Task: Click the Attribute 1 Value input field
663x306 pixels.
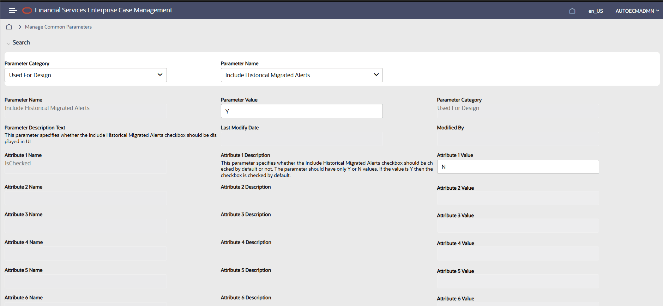Action: (x=518, y=167)
